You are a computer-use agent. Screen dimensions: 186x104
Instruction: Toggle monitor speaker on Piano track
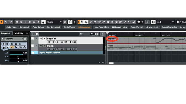point(53,49)
